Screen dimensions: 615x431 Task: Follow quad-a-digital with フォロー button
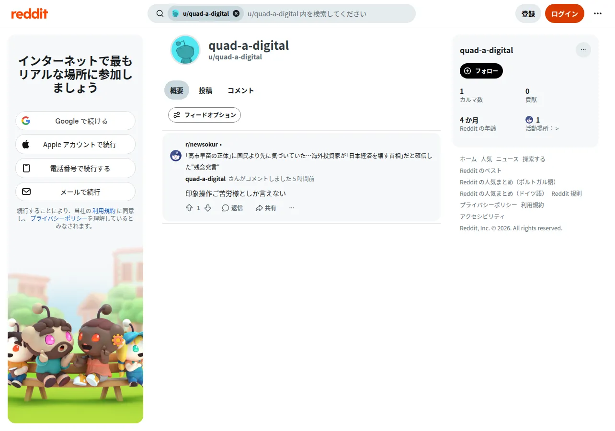click(x=481, y=71)
